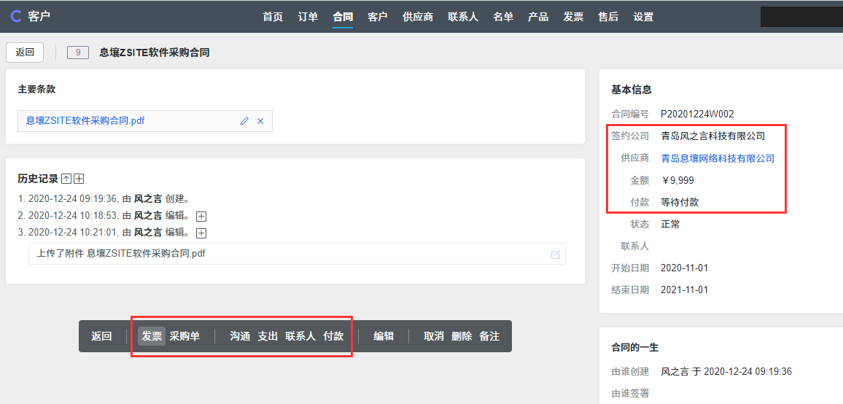The image size is (843, 404).
Task: Click the 客户 app logo icon
Action: click(16, 16)
